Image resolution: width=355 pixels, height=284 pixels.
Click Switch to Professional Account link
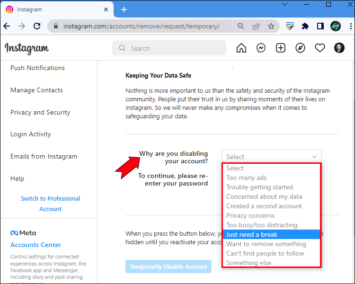pos(50,204)
